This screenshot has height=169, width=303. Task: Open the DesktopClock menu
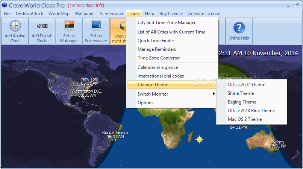[30, 14]
